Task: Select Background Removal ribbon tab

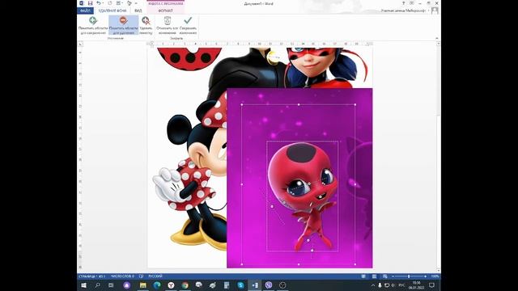Action: tap(113, 11)
